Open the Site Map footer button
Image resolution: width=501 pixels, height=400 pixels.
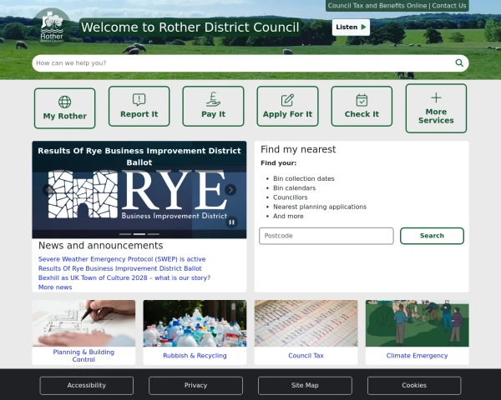tap(305, 385)
